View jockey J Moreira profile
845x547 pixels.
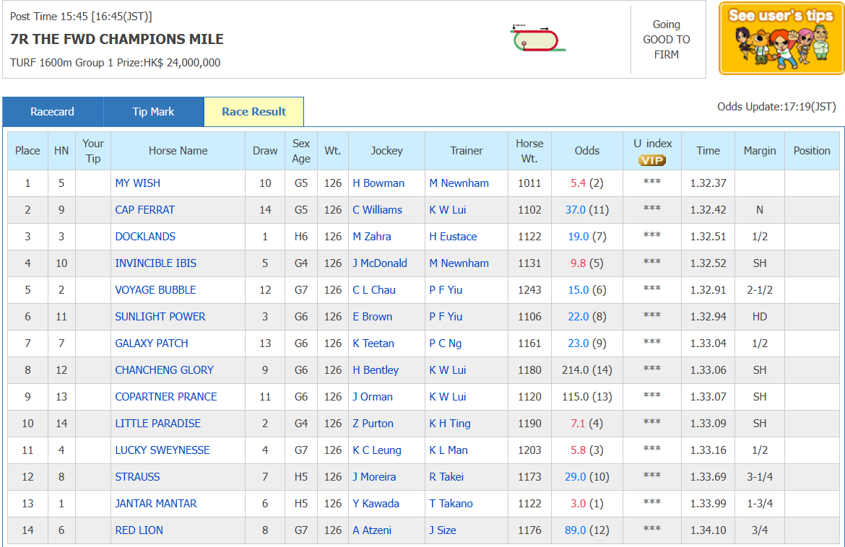pos(374,477)
